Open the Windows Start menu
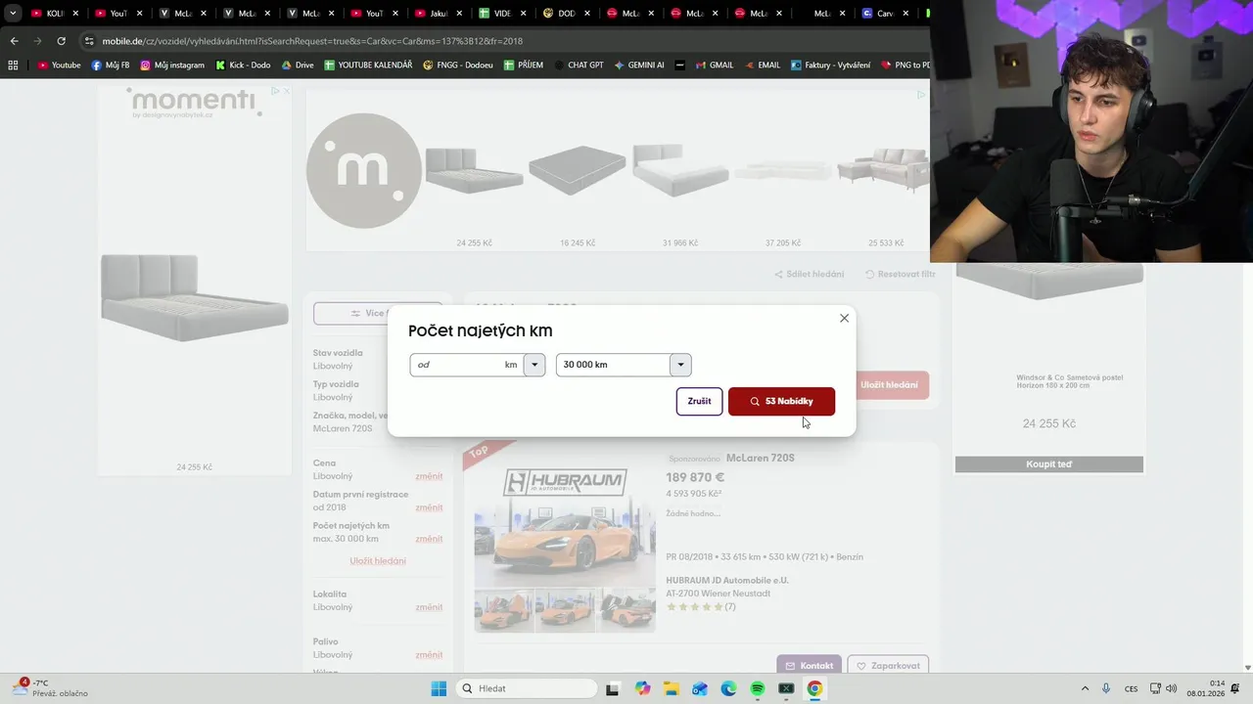The image size is (1253, 704). [439, 688]
